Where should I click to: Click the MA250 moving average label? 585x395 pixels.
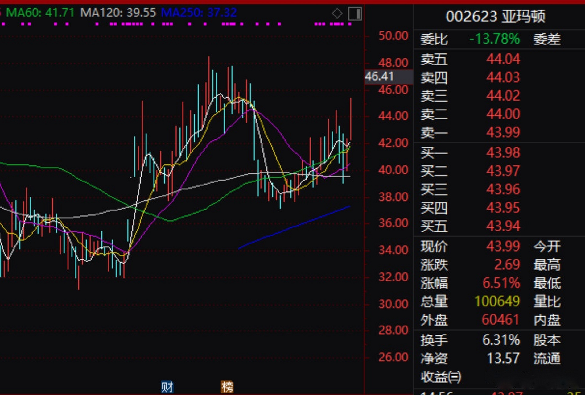pyautogui.click(x=199, y=13)
